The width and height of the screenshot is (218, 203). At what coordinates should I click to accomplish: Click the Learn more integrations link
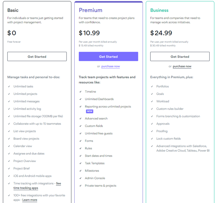point(30,200)
